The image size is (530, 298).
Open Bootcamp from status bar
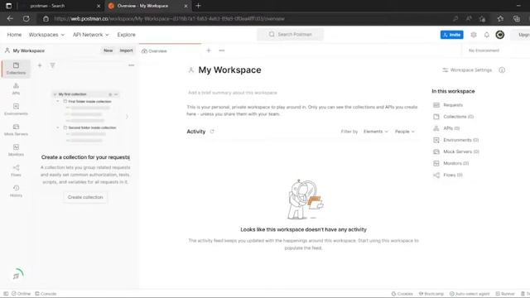(x=431, y=294)
